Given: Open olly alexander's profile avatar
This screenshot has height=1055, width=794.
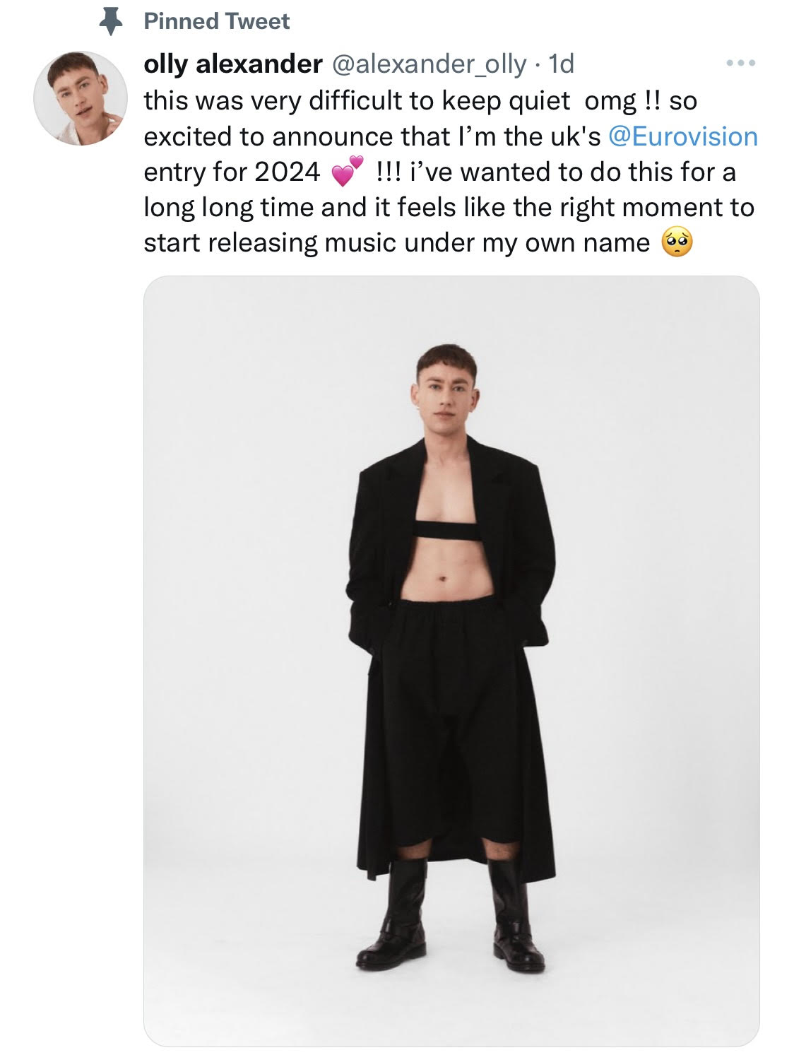Looking at the screenshot, I should point(81,98).
